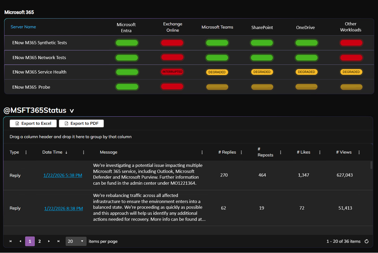Open the items per page dropdown
The image size is (378, 253).
76,241
